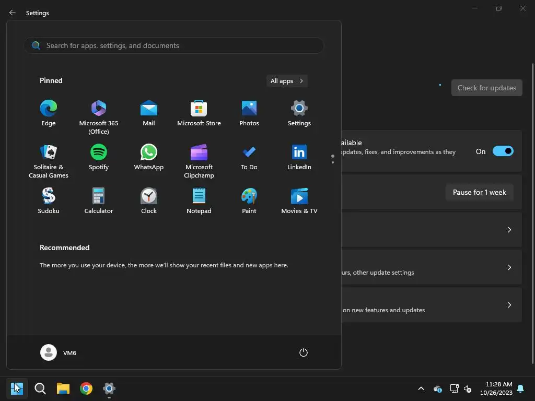This screenshot has width=535, height=401.
Task: Open Microsoft Store from pinned apps
Action: coord(199,113)
